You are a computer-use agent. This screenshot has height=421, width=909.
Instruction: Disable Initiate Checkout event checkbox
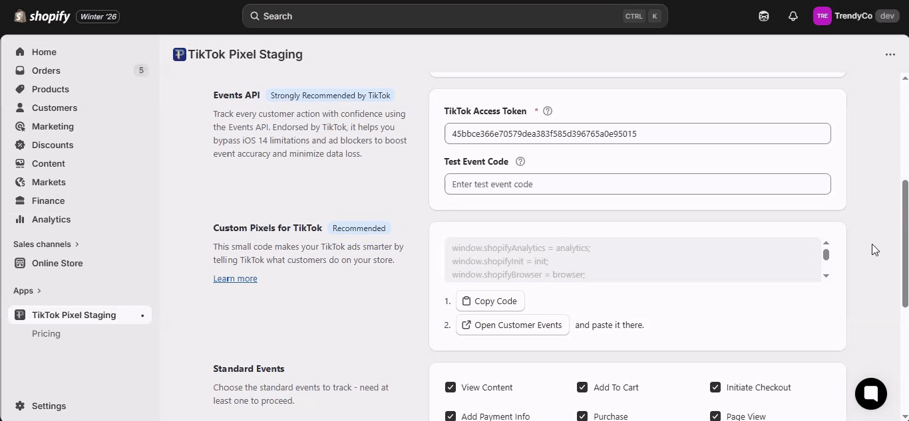[x=715, y=388]
